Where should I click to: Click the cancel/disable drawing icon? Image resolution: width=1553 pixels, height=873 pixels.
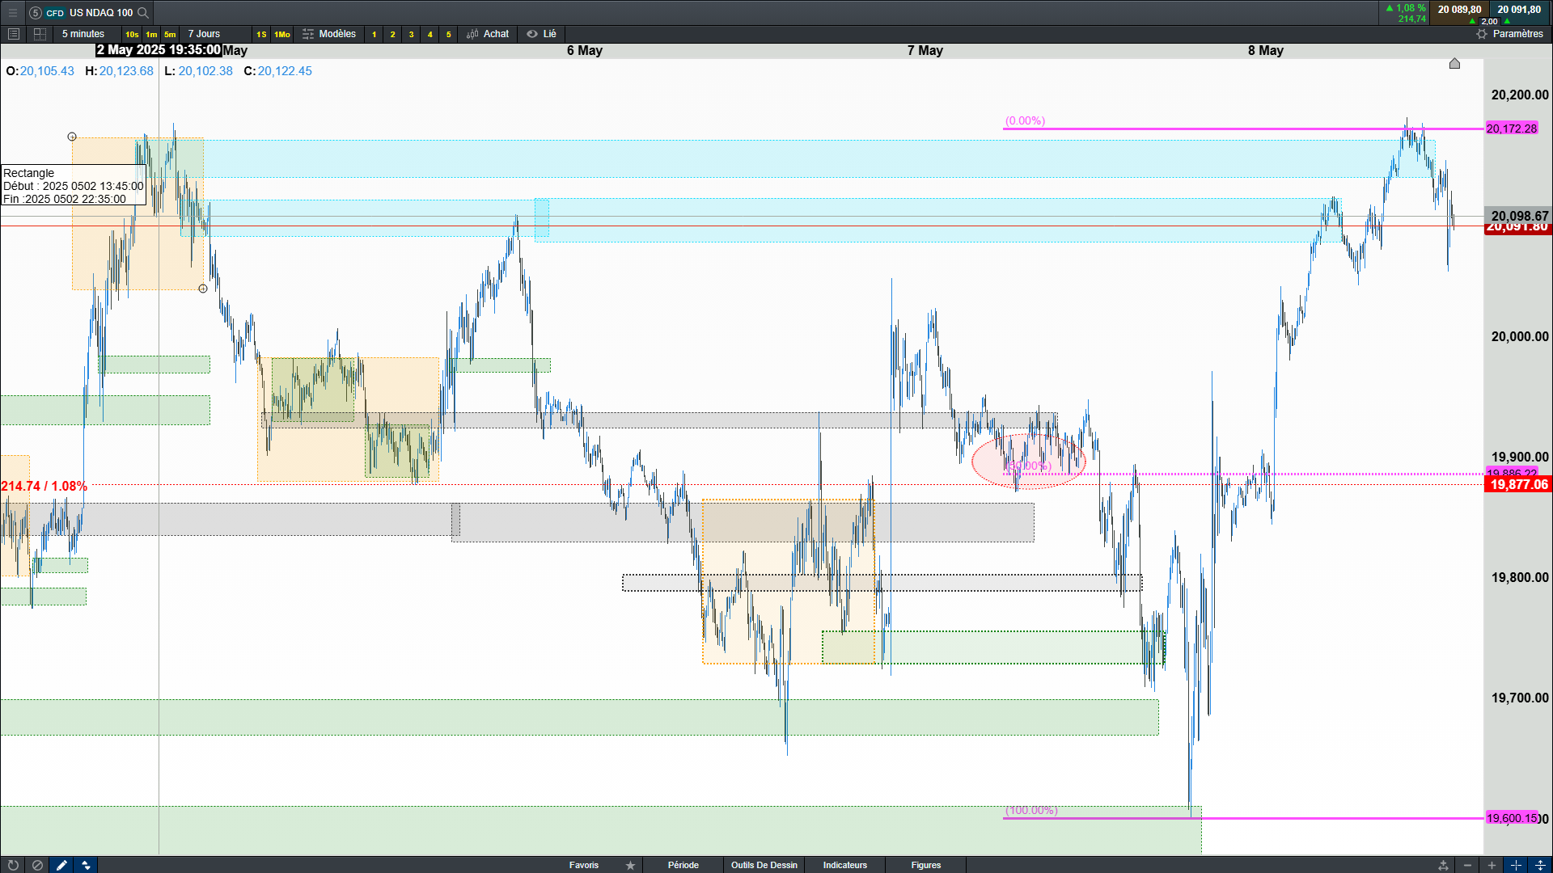point(37,865)
